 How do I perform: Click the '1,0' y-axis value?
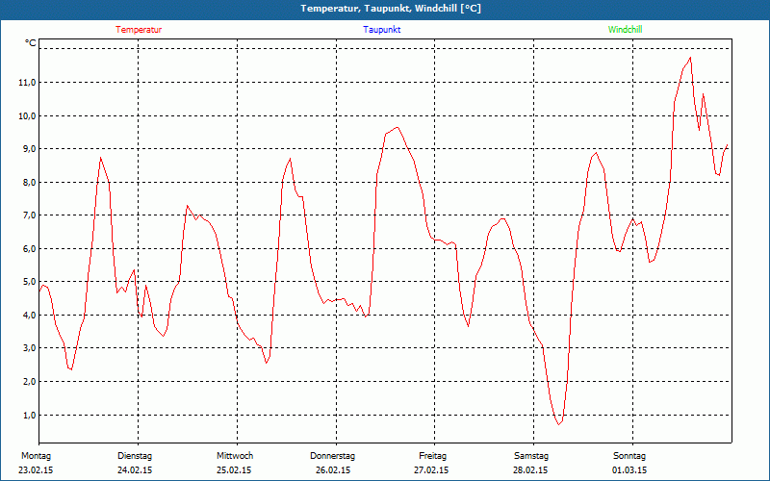tap(29, 415)
